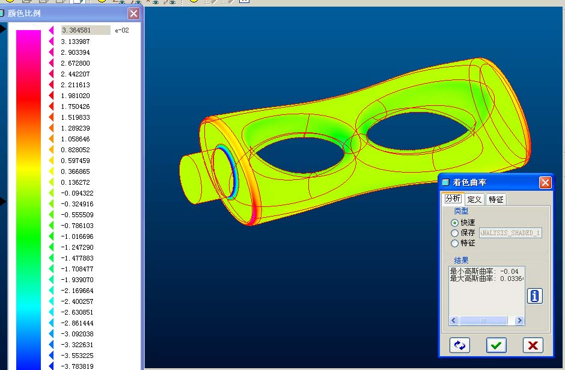565x370 pixels.
Task: Click the scale value -1.939070
Action: pyautogui.click(x=77, y=280)
